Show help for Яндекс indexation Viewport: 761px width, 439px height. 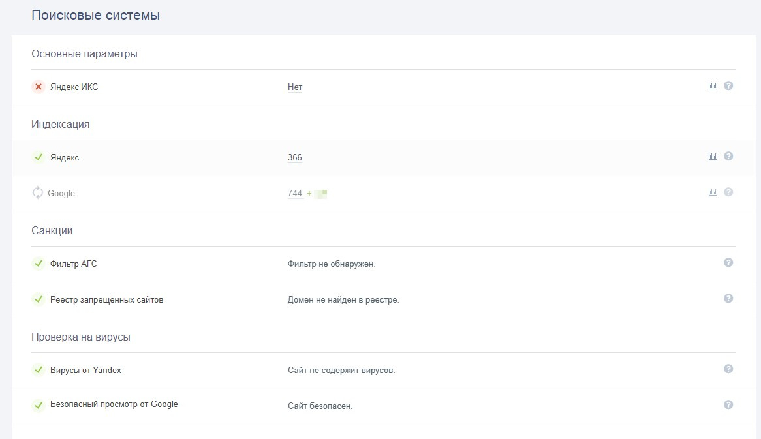[728, 156]
